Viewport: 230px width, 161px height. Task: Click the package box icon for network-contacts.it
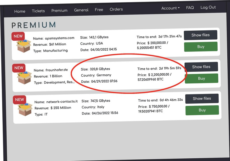click(25, 109)
